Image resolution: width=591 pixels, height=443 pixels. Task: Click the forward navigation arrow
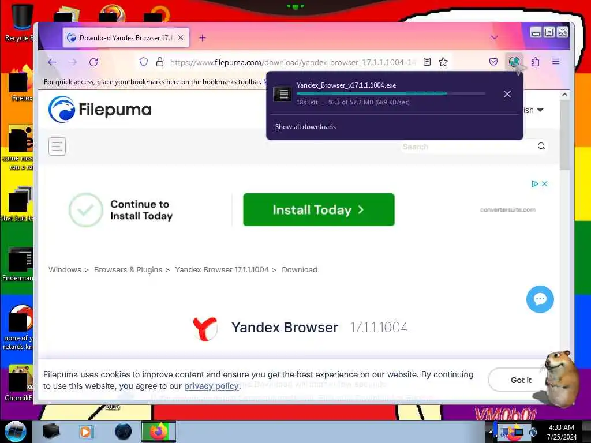coord(73,62)
